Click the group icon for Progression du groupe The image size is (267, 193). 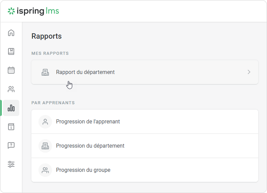click(x=45, y=170)
